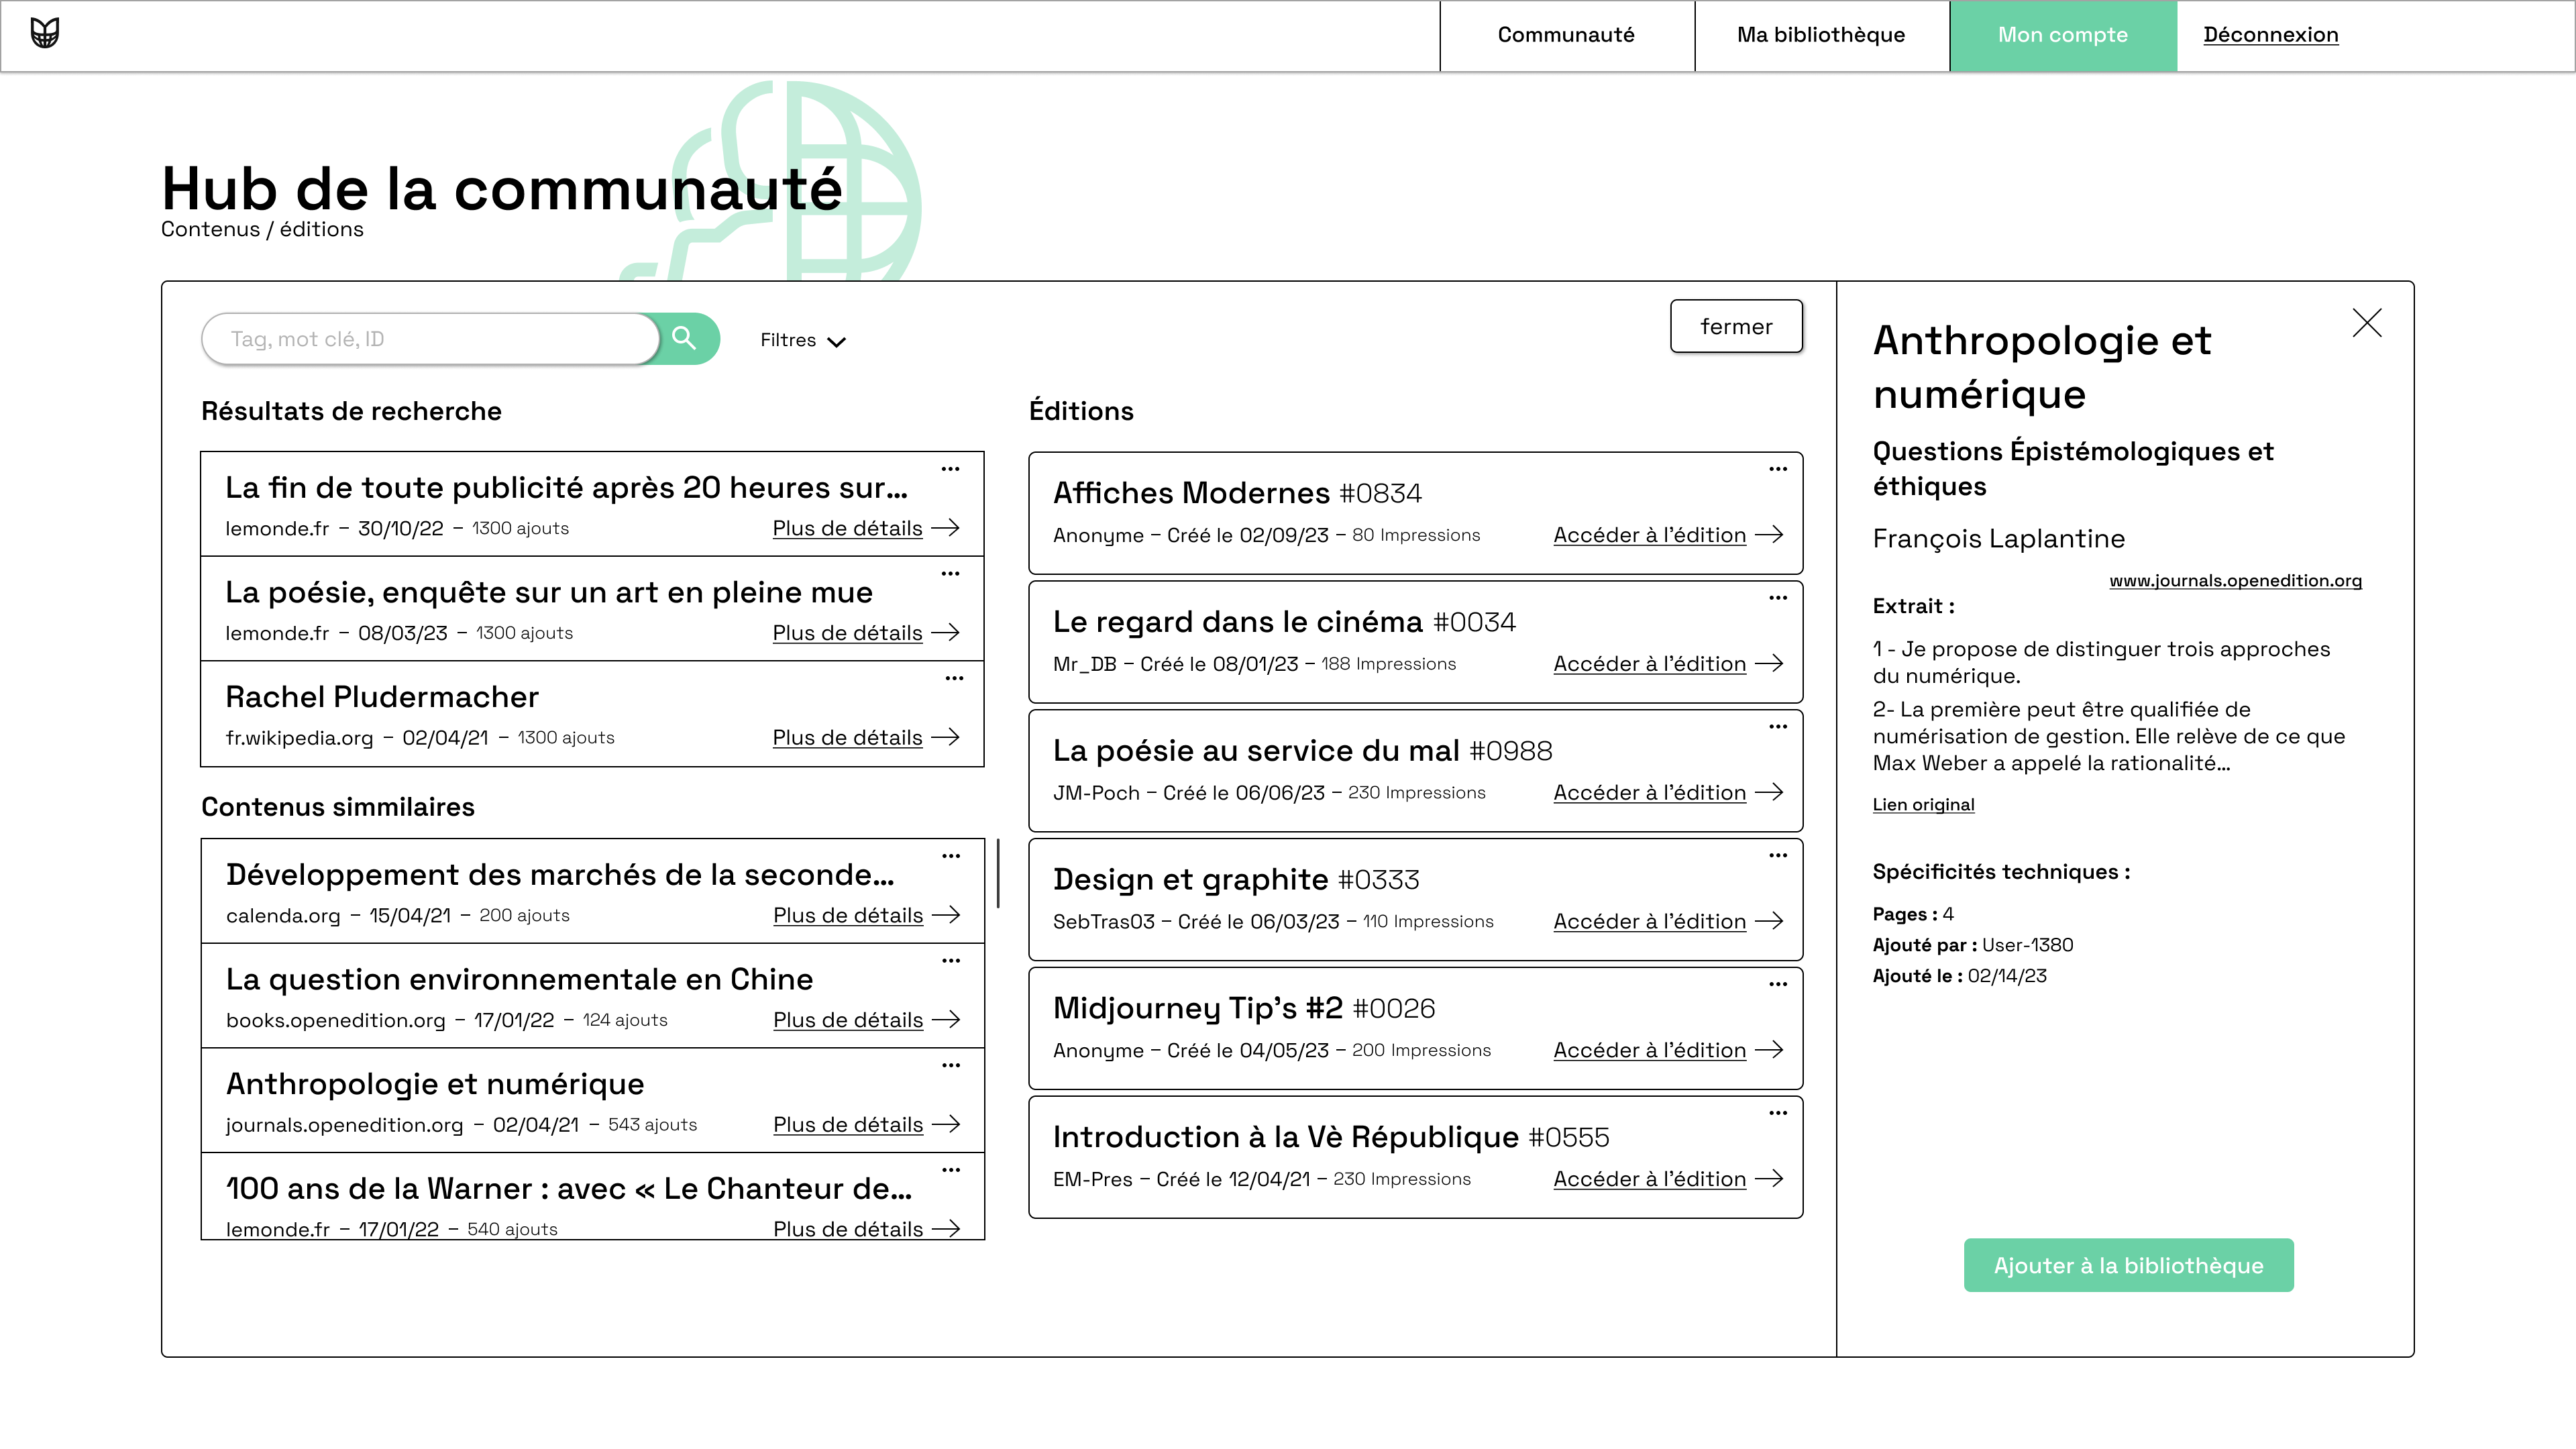The width and height of the screenshot is (2576, 1449).
Task: Open three-dot menu for Rachel Pludermacher
Action: [x=954, y=678]
